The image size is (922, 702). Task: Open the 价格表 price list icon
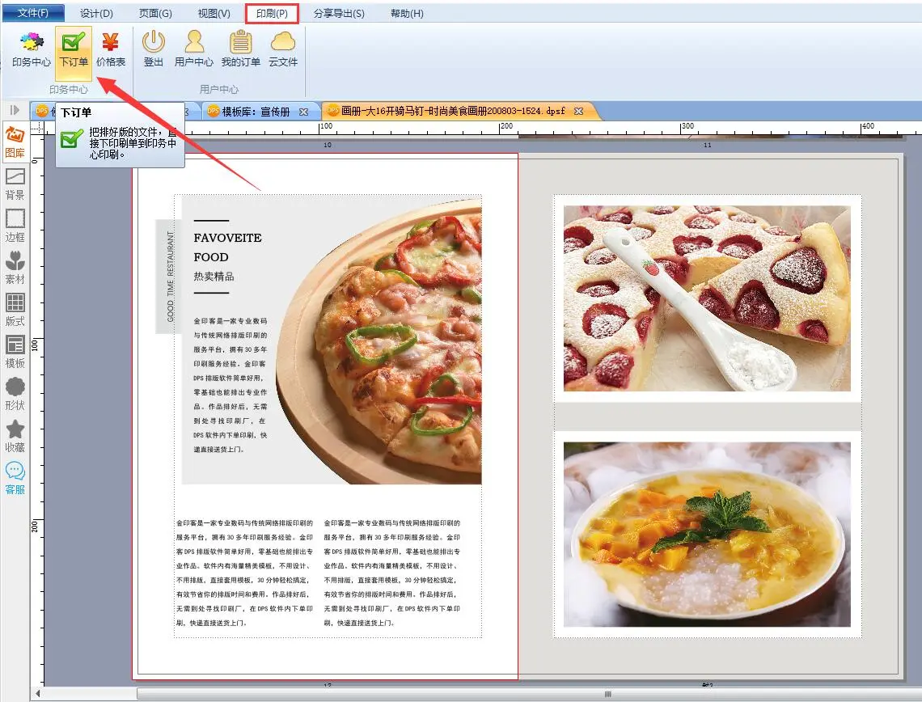coord(111,49)
